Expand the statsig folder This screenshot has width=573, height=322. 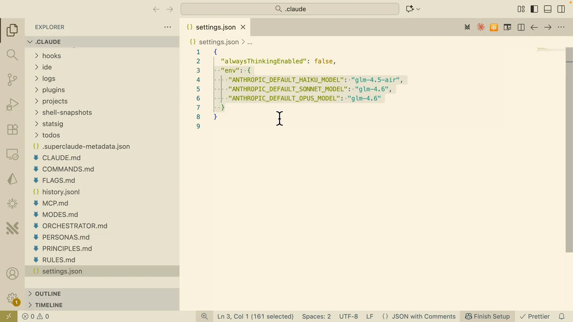pos(102,124)
